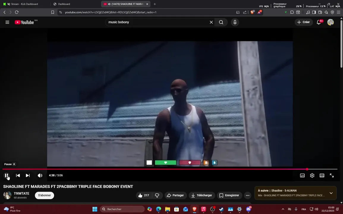Open Steam from the taskbar
This screenshot has height=214, width=343.
click(221, 209)
